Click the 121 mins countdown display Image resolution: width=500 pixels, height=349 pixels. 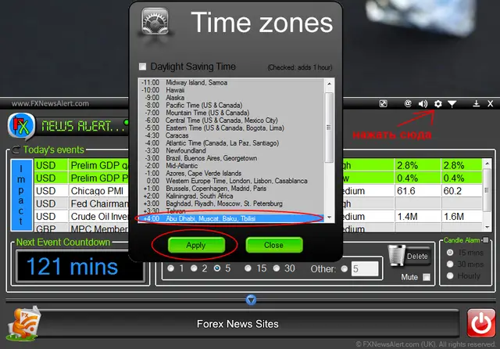pos(80,267)
